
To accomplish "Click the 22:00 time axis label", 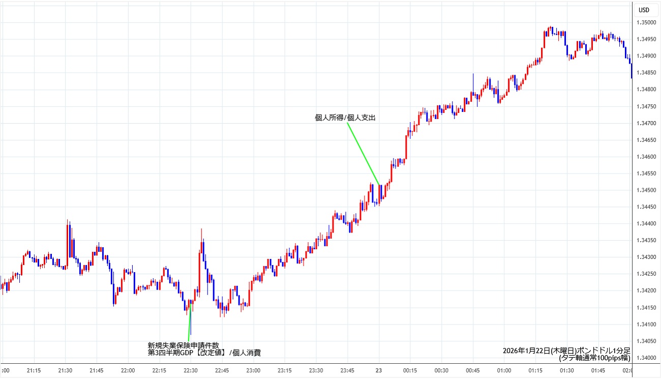I will point(128,371).
